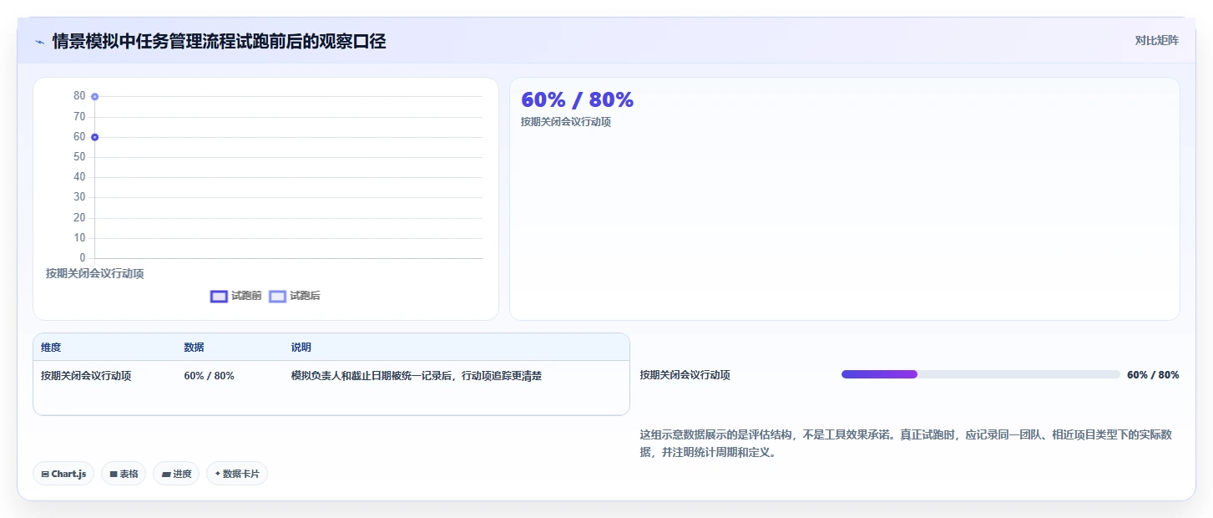The width and height of the screenshot is (1213, 518).
Task: Click the 试跑后 data point at 80
Action: 94,97
